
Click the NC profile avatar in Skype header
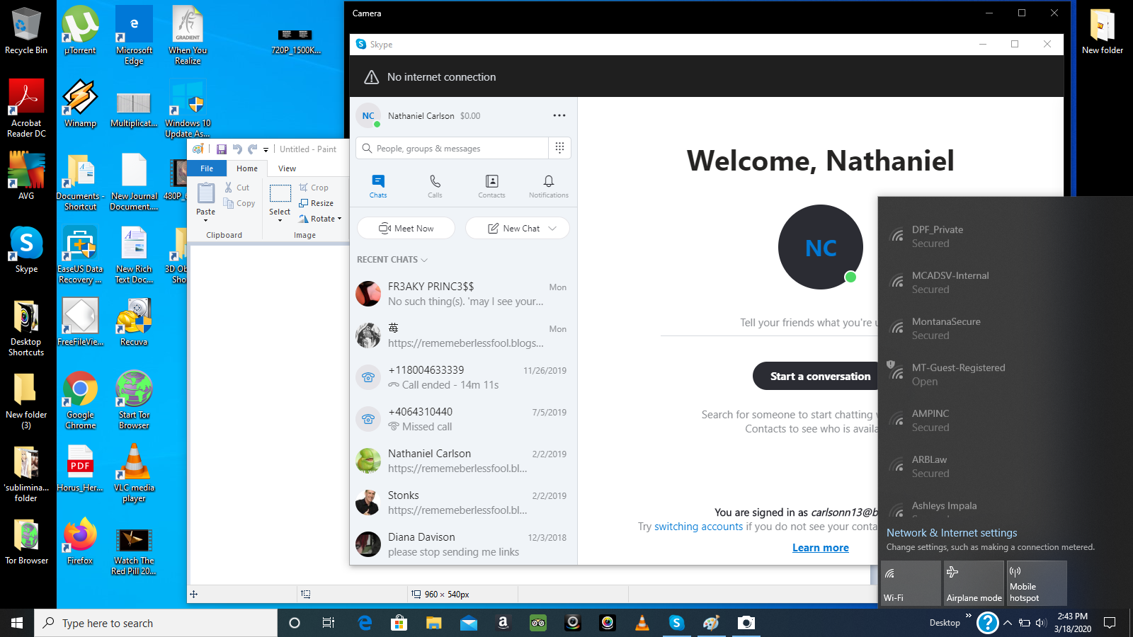368,116
